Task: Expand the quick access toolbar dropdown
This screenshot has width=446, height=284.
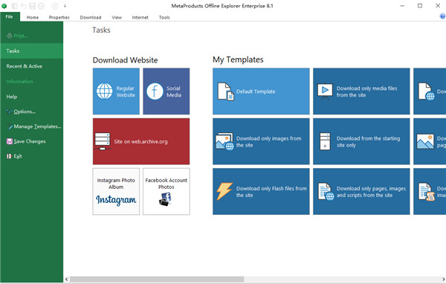Action: click(x=65, y=6)
